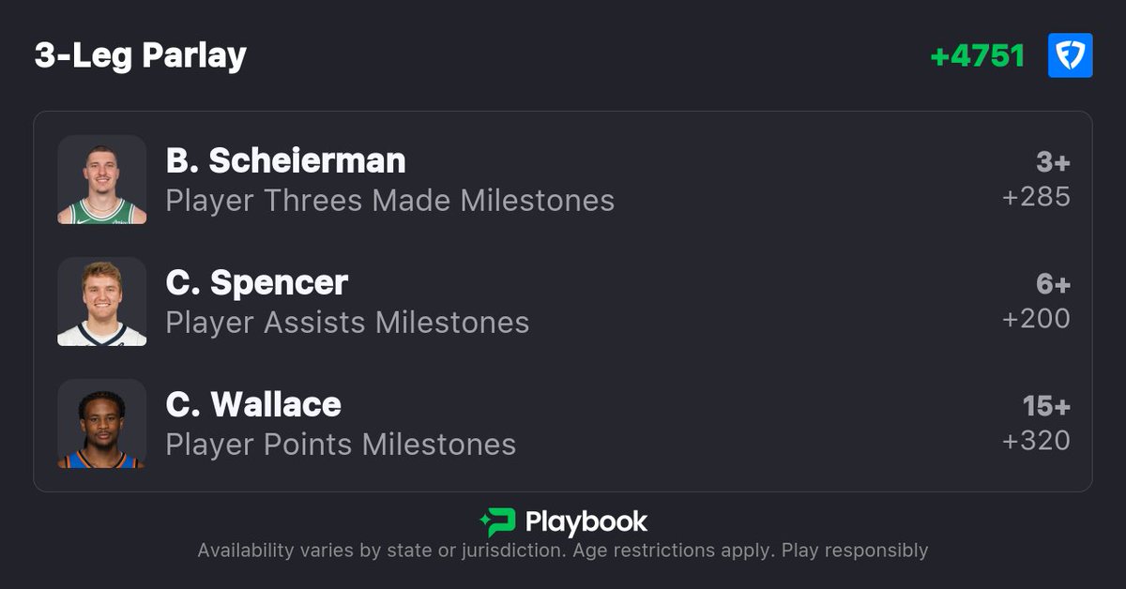Open B. Scheierman's player headshot
Screen dimensions: 1126x589
click(x=101, y=179)
